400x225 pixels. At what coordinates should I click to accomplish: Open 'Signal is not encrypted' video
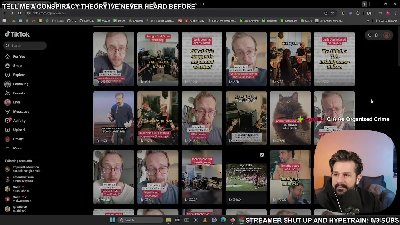click(158, 177)
